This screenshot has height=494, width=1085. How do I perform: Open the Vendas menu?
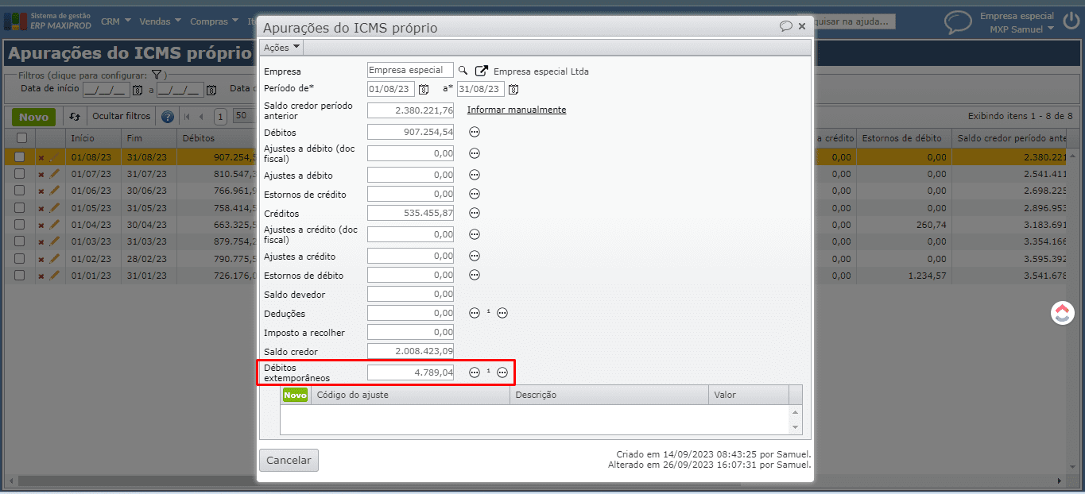tap(160, 21)
